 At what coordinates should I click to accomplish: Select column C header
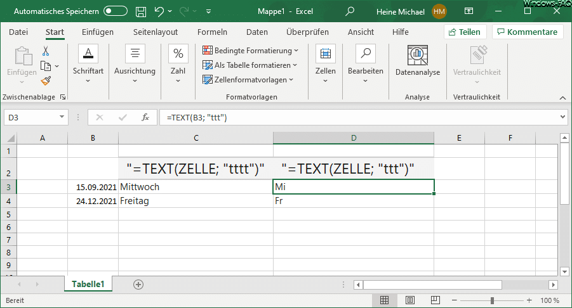(x=196, y=138)
